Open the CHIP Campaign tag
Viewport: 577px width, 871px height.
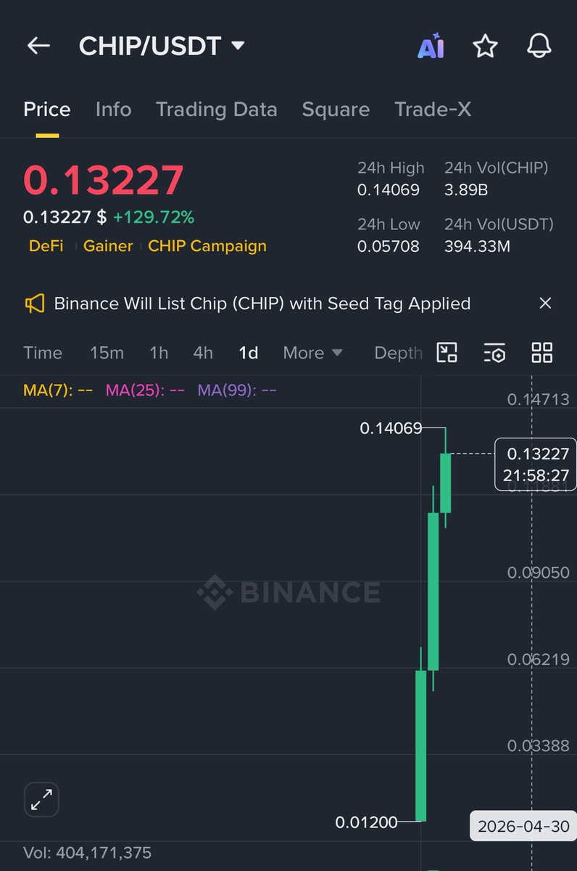[x=207, y=246]
